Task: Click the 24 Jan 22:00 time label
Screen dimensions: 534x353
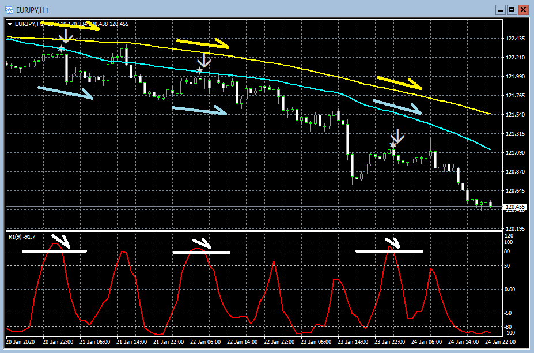Action: (x=500, y=341)
